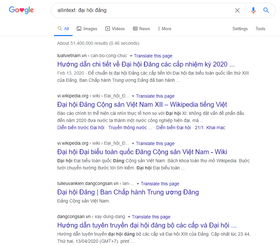Open Google search Settings

240,29
